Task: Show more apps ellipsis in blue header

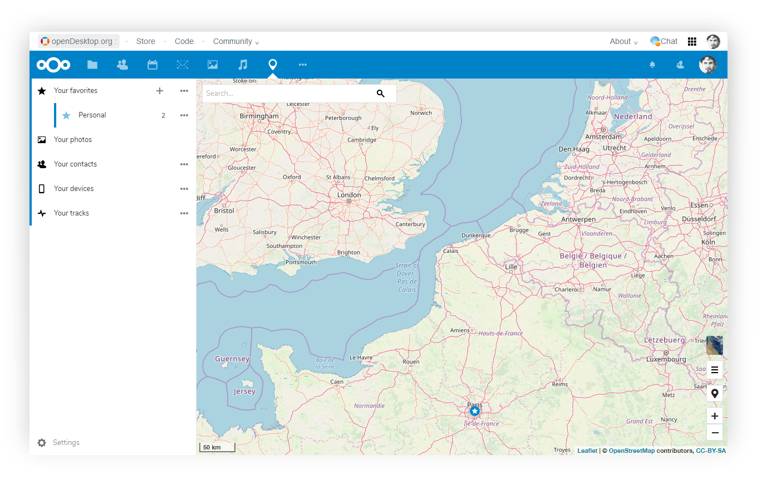Action: [x=303, y=65]
